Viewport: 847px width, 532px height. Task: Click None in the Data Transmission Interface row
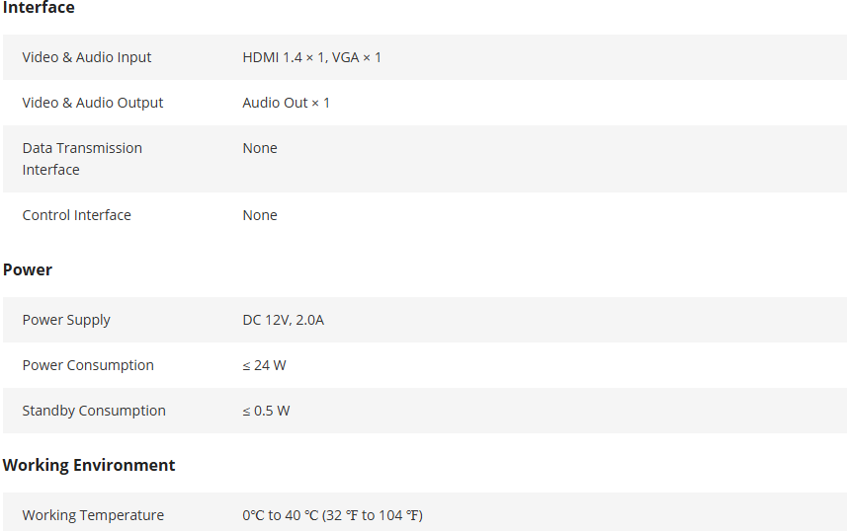click(x=260, y=148)
